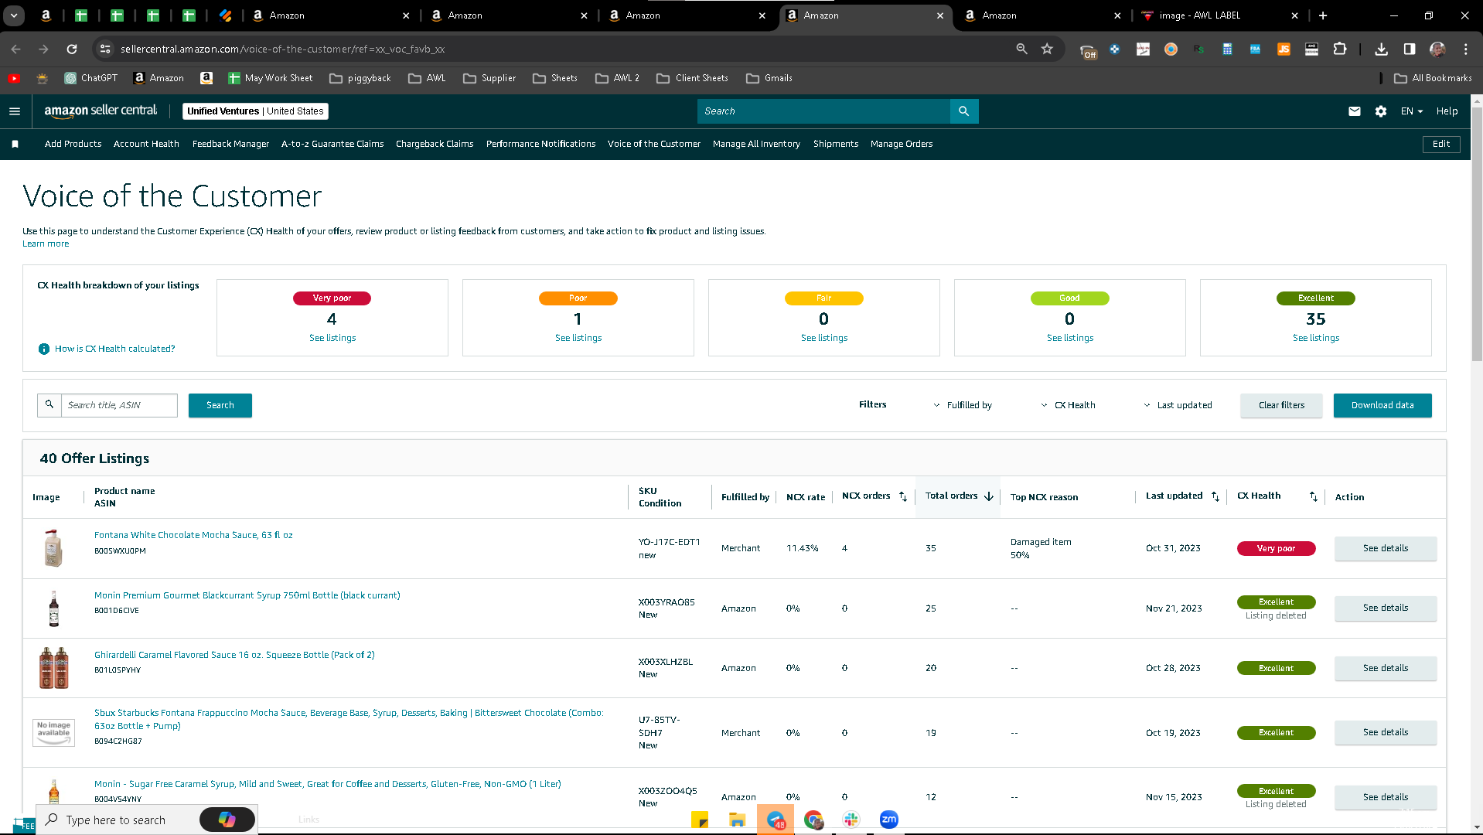
Task: Open the Supplier bookmark folder
Action: pyautogui.click(x=489, y=78)
